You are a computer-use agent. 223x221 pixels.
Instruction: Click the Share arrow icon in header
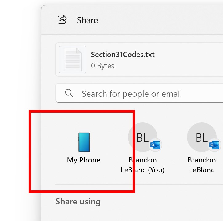62,20
